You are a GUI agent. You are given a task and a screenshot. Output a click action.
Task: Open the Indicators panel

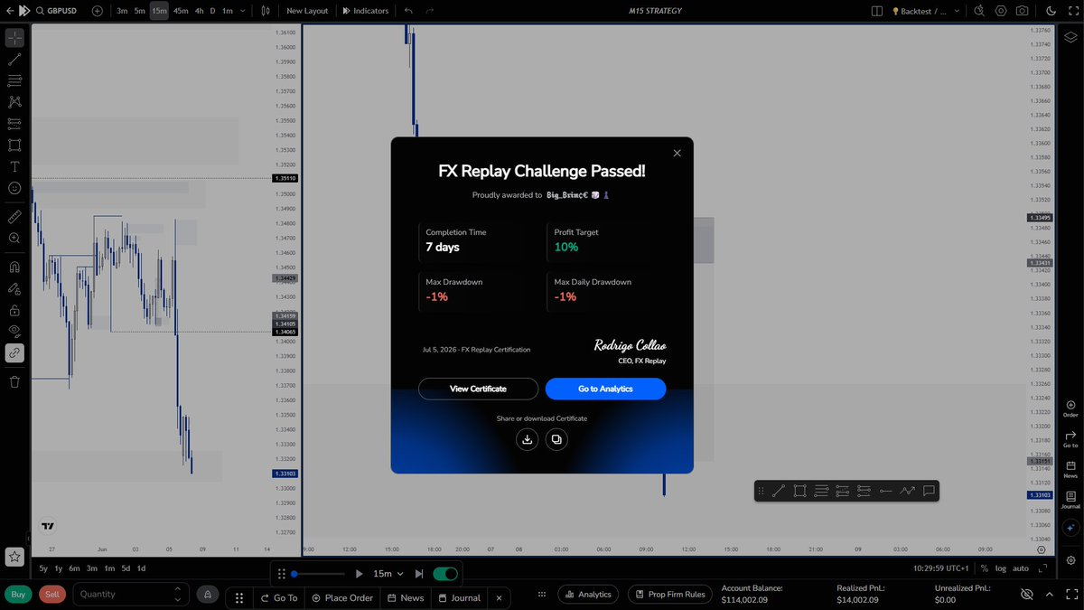tap(366, 11)
